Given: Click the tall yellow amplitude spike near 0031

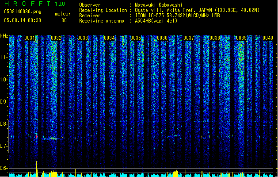Looking at the screenshot, I should (37, 169).
